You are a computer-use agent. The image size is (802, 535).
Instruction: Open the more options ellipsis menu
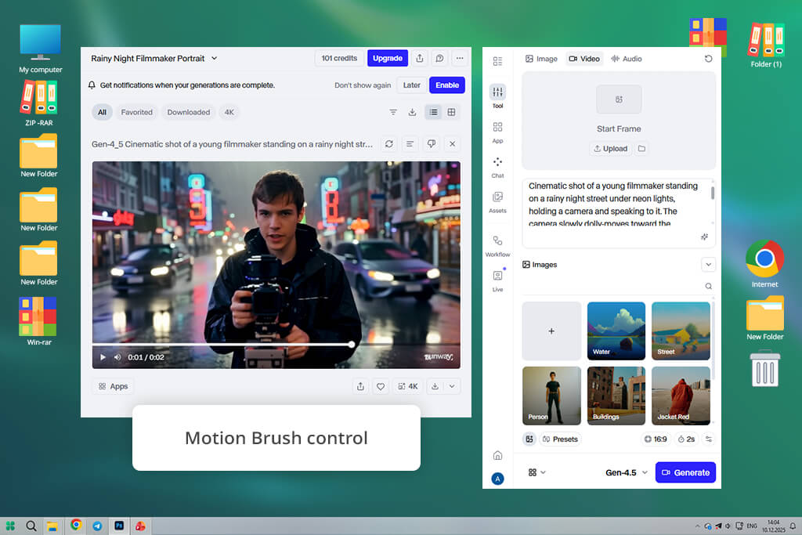coord(460,58)
